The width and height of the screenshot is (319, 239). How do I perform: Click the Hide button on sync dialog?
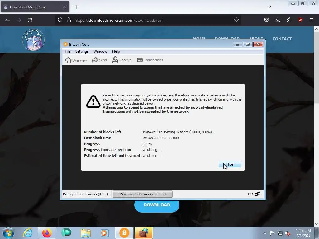click(x=230, y=164)
